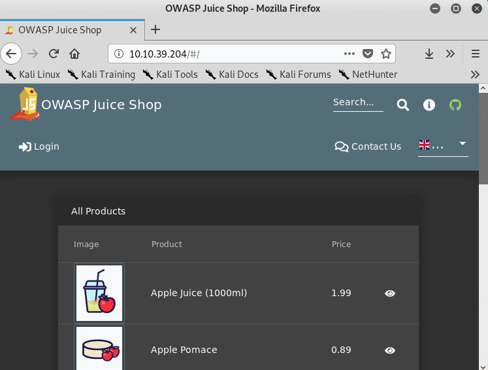The image size is (488, 370).
Task: Click the UK flag language icon
Action: coord(424,145)
